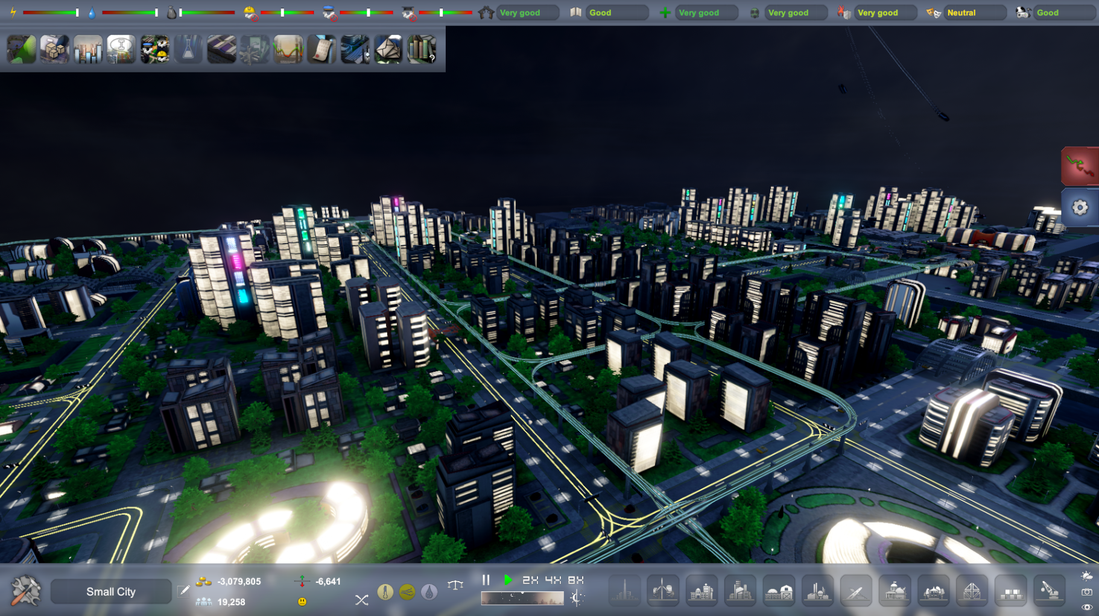Open the solar panel grid icon
Viewport: 1099px width, 616px height.
221,49
